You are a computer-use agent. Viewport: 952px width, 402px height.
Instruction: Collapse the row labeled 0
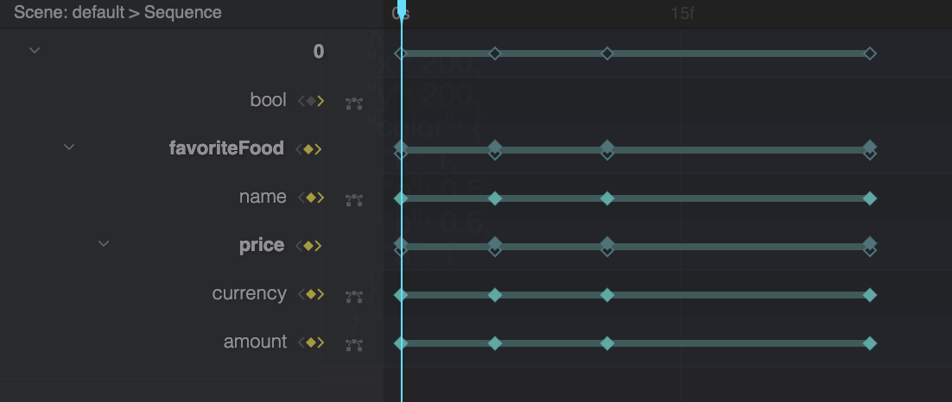pos(35,51)
